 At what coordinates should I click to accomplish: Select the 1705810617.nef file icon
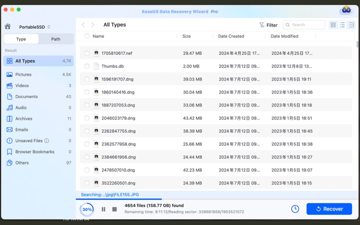click(x=96, y=53)
